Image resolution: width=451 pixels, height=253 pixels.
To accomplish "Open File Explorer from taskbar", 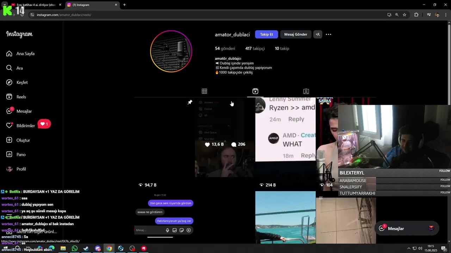I will (x=63, y=248).
